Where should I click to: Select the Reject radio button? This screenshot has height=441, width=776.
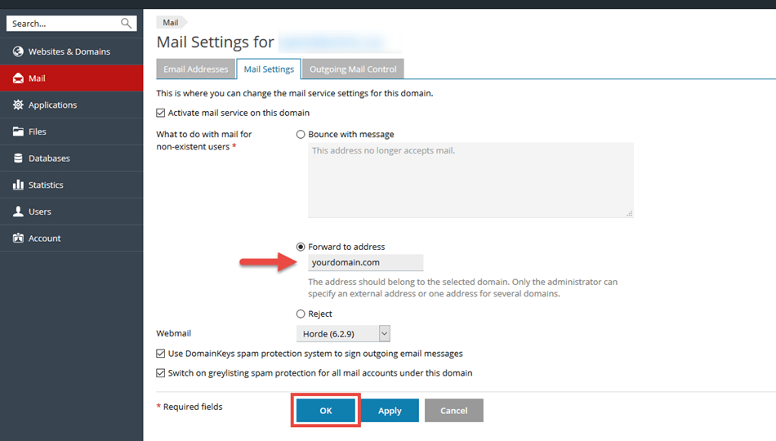click(x=301, y=314)
